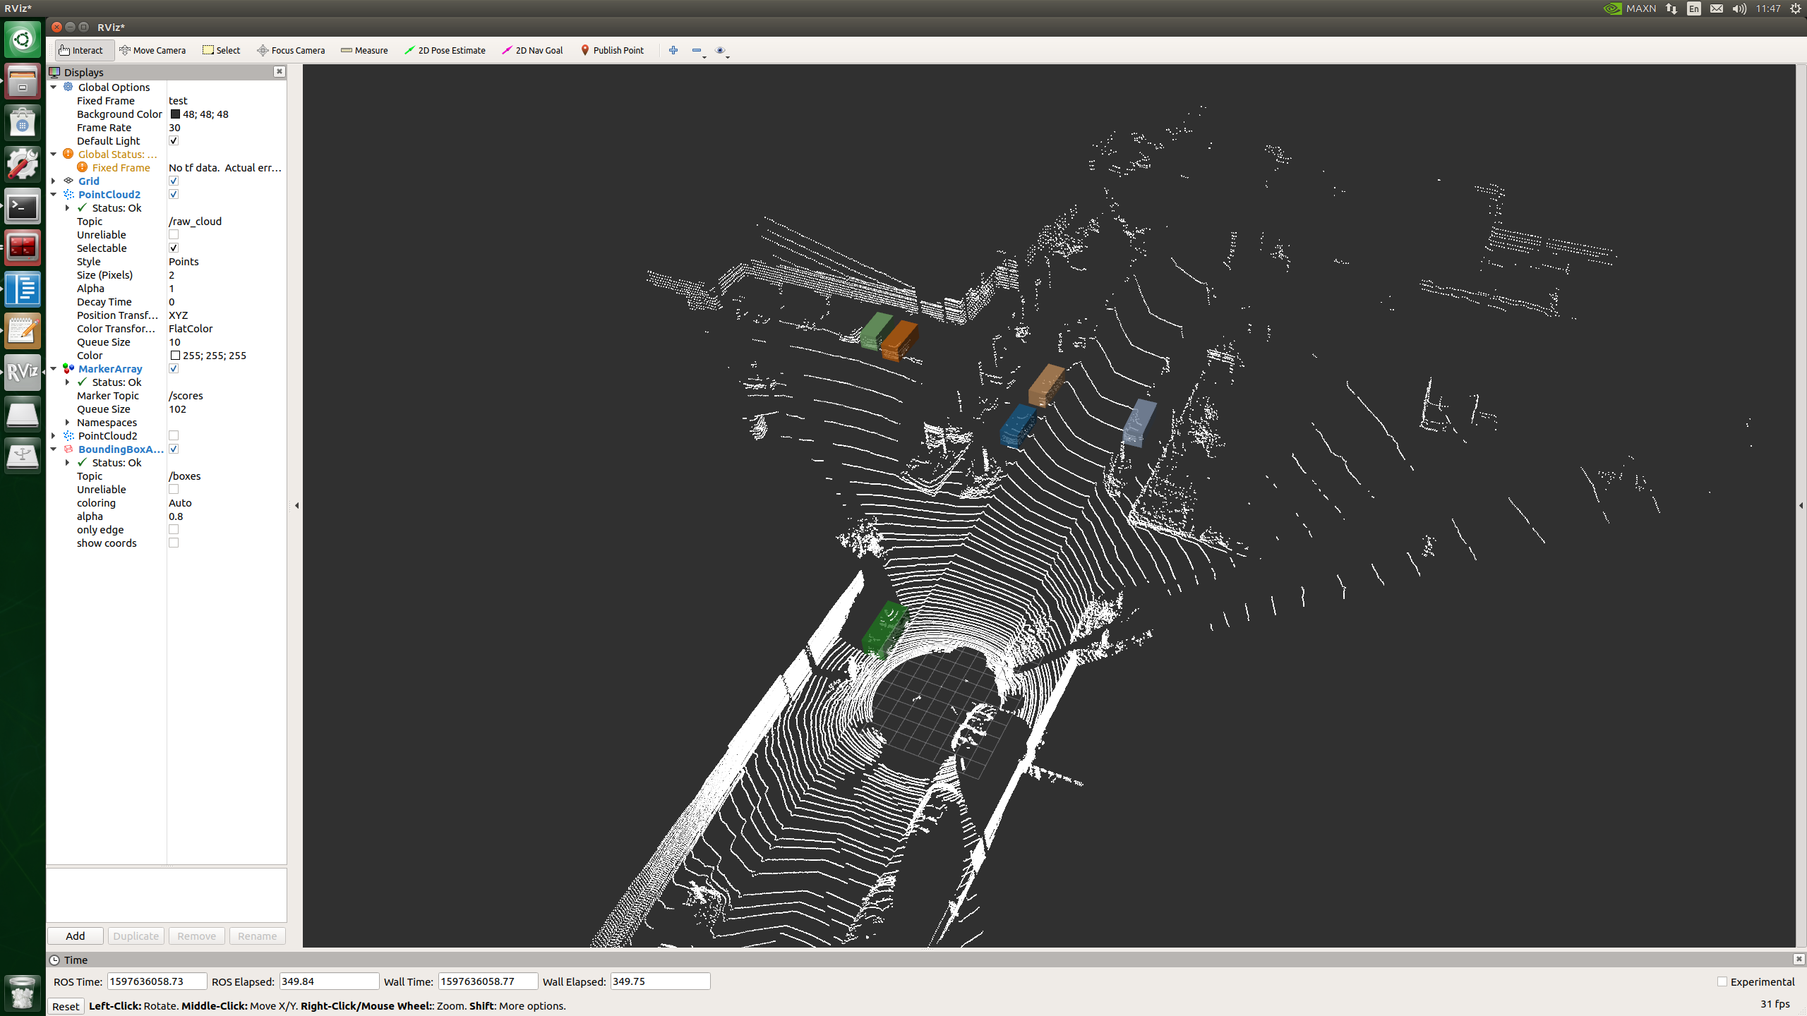Open the terminal from the Ubuntu dock
1807x1016 pixels.
[x=23, y=207]
